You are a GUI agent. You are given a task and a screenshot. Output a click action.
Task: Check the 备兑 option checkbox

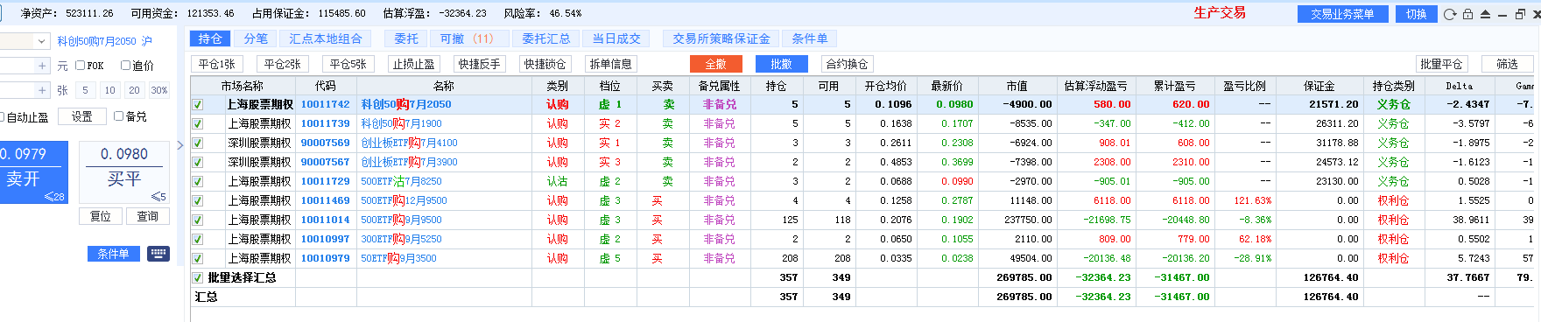coord(118,116)
